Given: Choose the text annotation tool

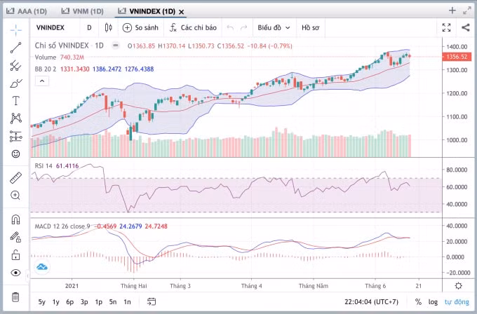Looking at the screenshot, I should (x=16, y=101).
